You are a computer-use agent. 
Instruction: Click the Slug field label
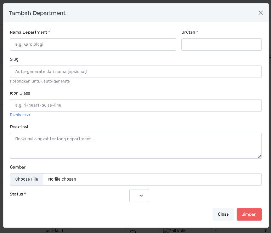coord(14,59)
